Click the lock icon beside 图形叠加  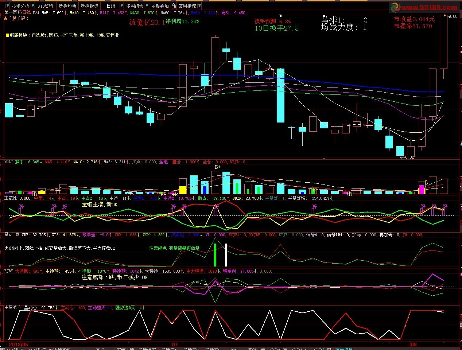(174, 6)
